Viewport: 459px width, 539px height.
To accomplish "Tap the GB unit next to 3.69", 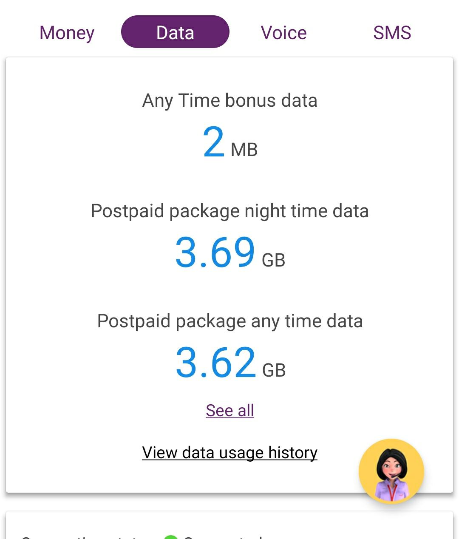I will point(273,260).
